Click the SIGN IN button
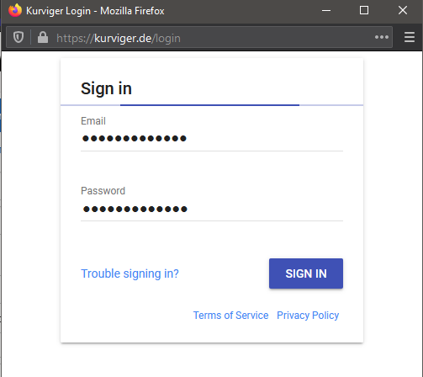This screenshot has height=377, width=423. pyautogui.click(x=306, y=273)
